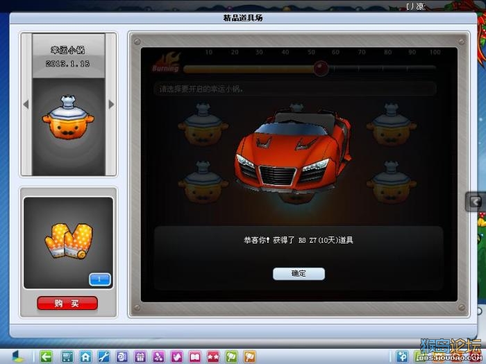The height and width of the screenshot is (364, 486).
Task: Click the green flag icon
Action: [x=231, y=357]
